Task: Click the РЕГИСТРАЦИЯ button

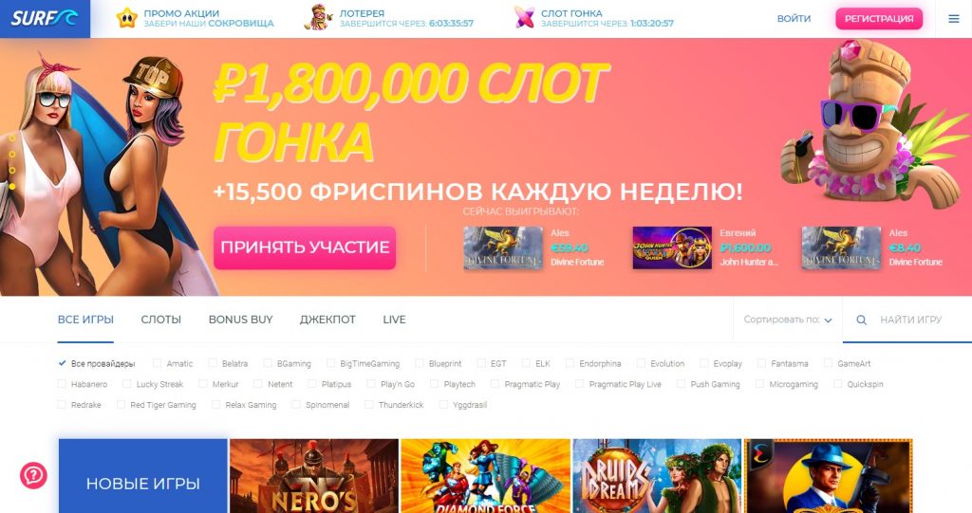Action: tap(879, 19)
